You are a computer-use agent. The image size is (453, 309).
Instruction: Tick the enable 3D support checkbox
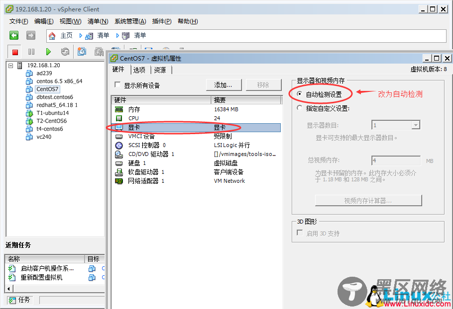[x=300, y=232]
